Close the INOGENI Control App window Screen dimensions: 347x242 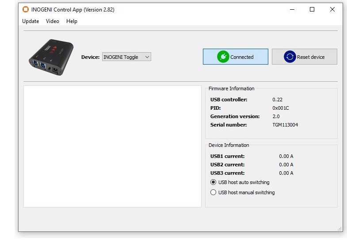(x=332, y=9)
